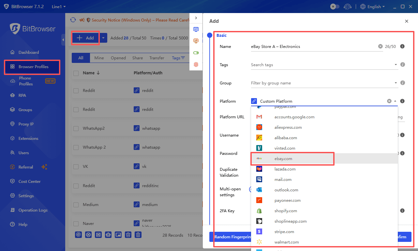Check the VK row checkbox

(76, 167)
